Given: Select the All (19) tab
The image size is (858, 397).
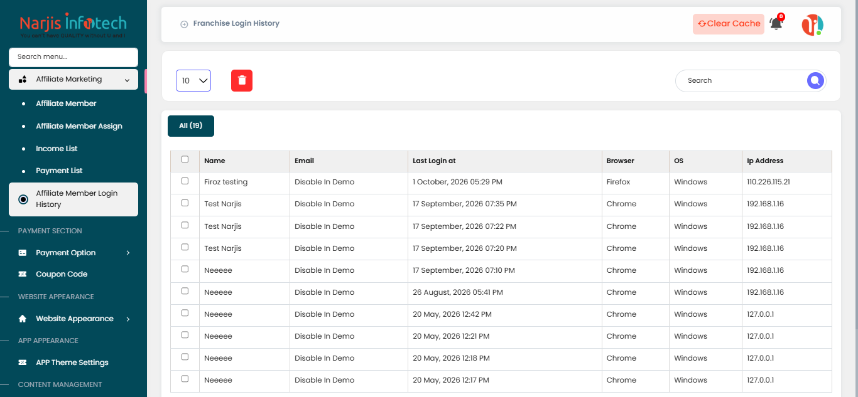Looking at the screenshot, I should point(191,126).
